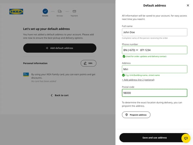Click the Add default address button

pyautogui.click(x=60, y=48)
